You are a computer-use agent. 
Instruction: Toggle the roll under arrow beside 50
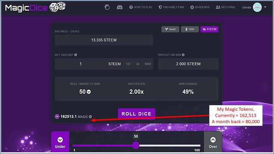89,92
